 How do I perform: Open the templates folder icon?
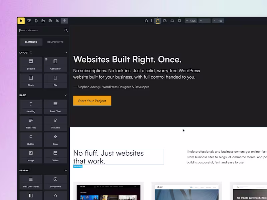tap(43, 21)
